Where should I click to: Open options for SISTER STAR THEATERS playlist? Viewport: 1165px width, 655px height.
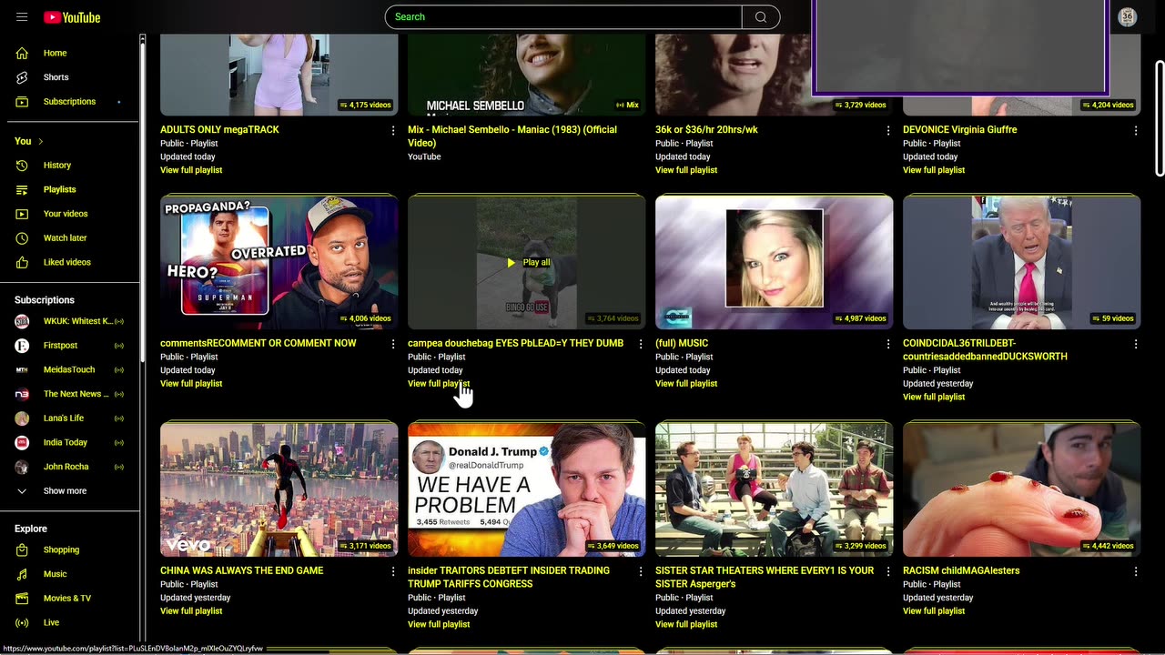(888, 572)
